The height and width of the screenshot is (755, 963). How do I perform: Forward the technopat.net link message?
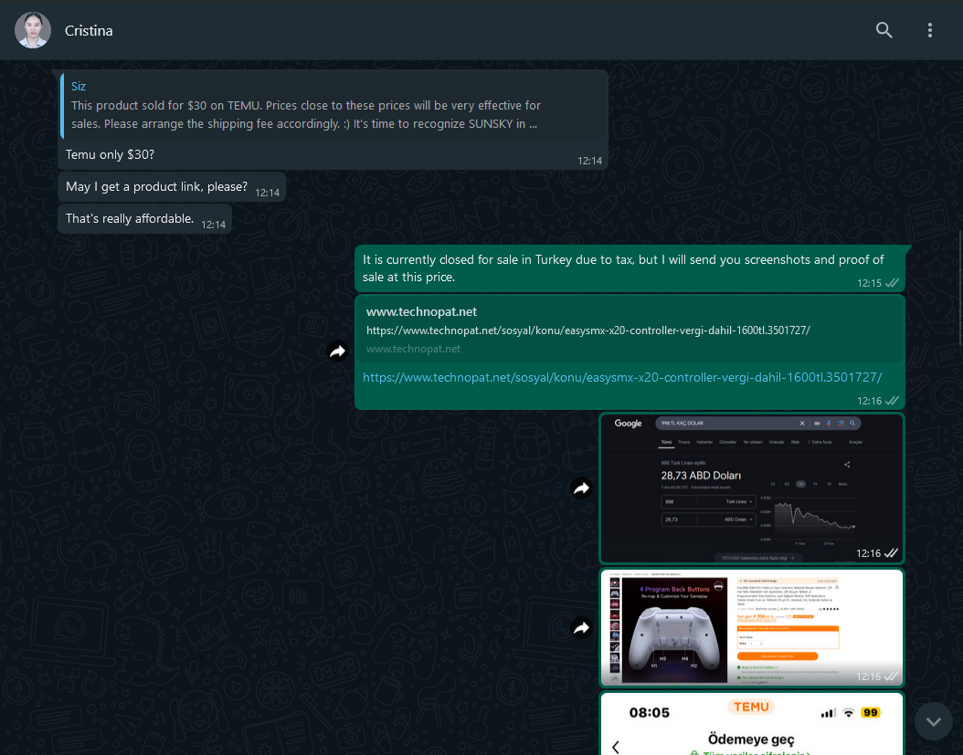pos(337,351)
